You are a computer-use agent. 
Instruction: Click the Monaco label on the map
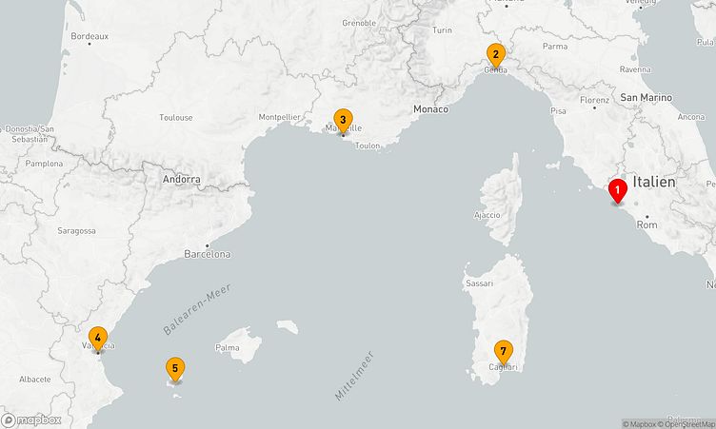click(430, 109)
